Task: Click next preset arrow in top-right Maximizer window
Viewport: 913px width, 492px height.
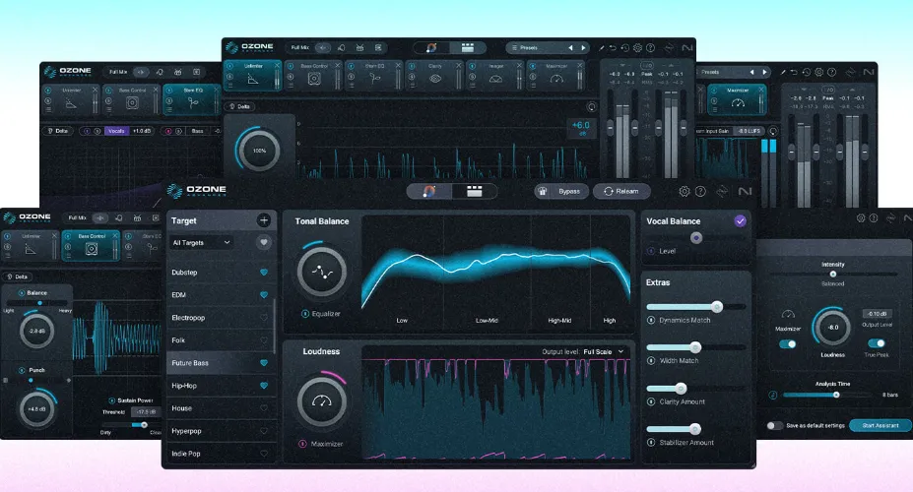Action: coord(764,72)
